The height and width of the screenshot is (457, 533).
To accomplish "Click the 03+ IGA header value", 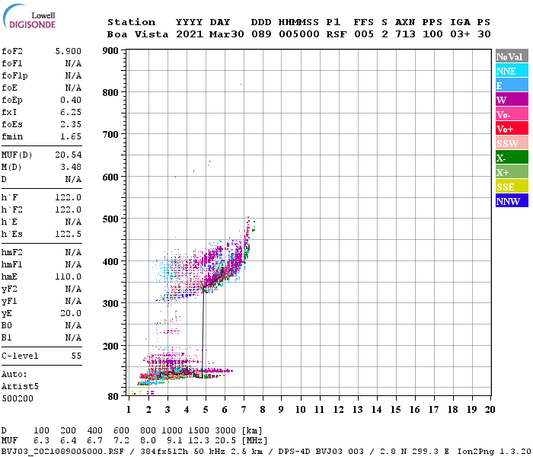I will 460,34.
